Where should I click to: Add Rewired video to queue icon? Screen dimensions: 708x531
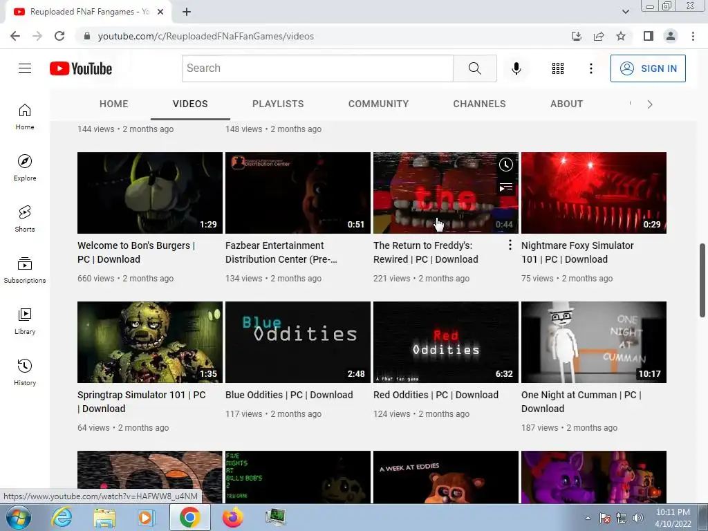(x=505, y=187)
